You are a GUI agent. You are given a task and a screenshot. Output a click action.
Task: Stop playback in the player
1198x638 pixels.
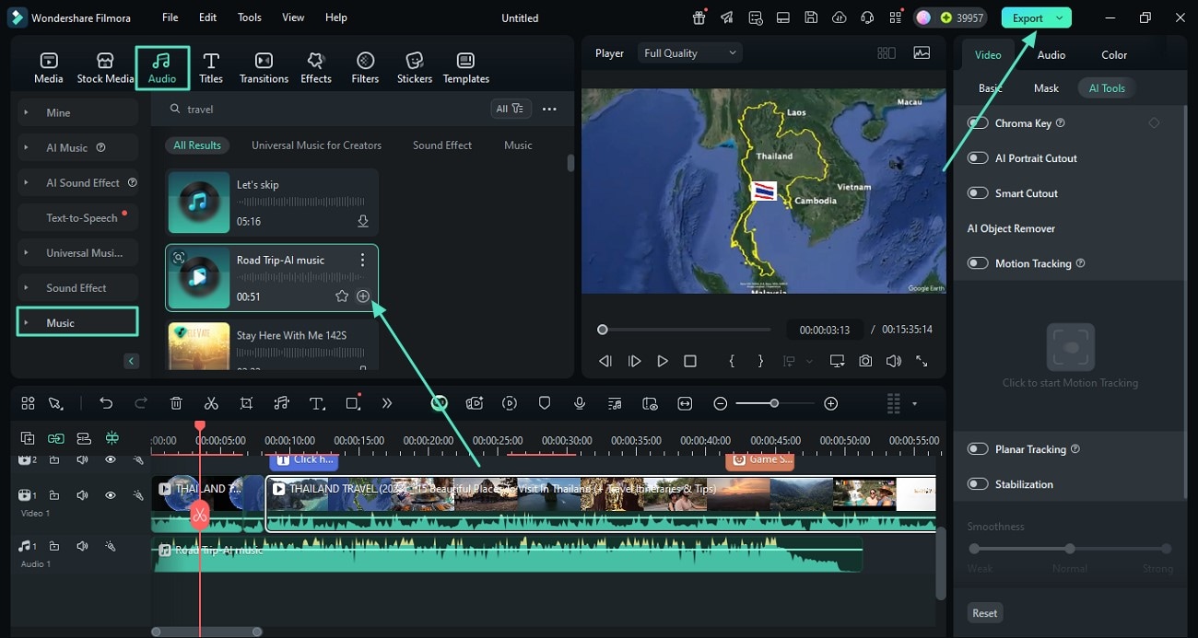click(689, 361)
